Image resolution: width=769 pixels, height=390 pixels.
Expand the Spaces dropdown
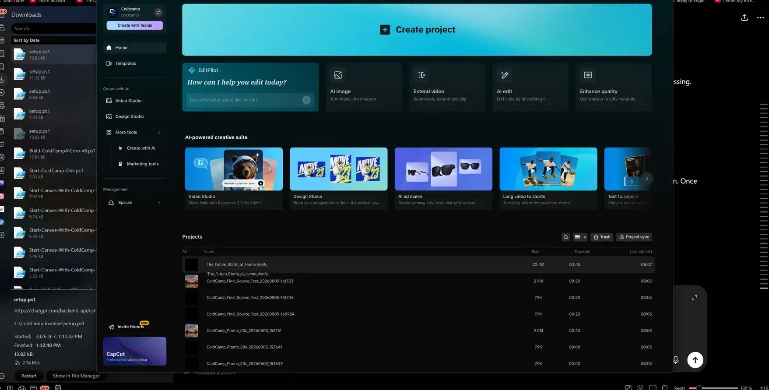[159, 203]
